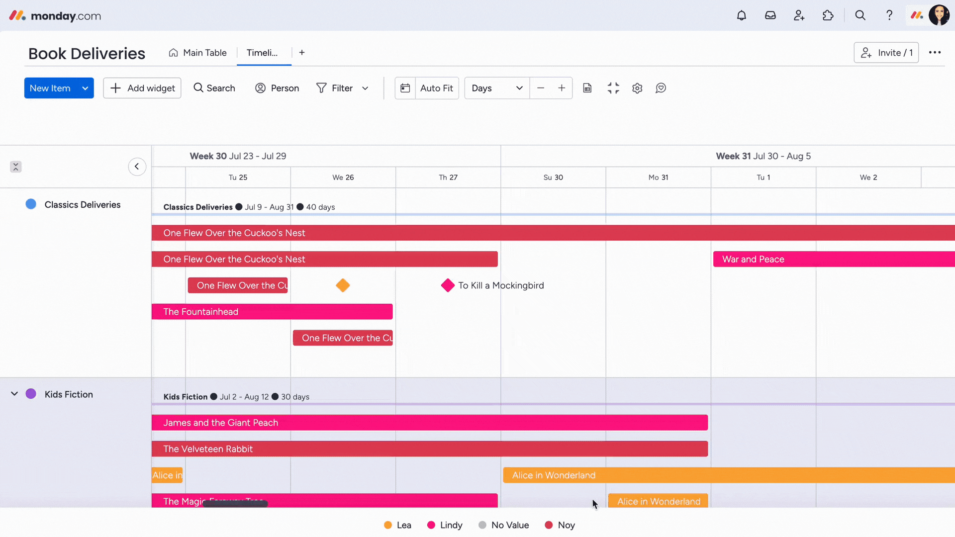This screenshot has width=955, height=537.
Task: Open the apps puzzle-piece icon
Action: point(828,15)
